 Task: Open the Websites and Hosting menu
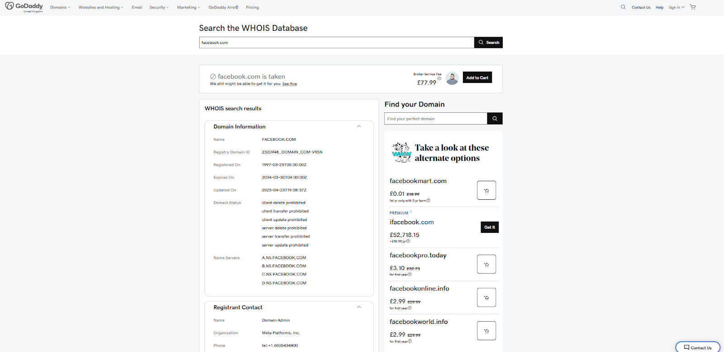click(x=100, y=8)
